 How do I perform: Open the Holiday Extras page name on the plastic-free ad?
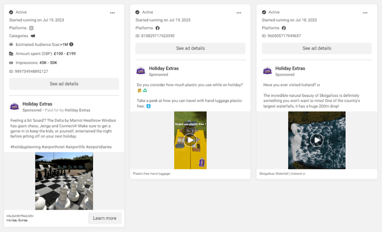[164, 69]
